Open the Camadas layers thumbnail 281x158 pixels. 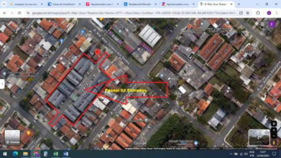[12, 137]
